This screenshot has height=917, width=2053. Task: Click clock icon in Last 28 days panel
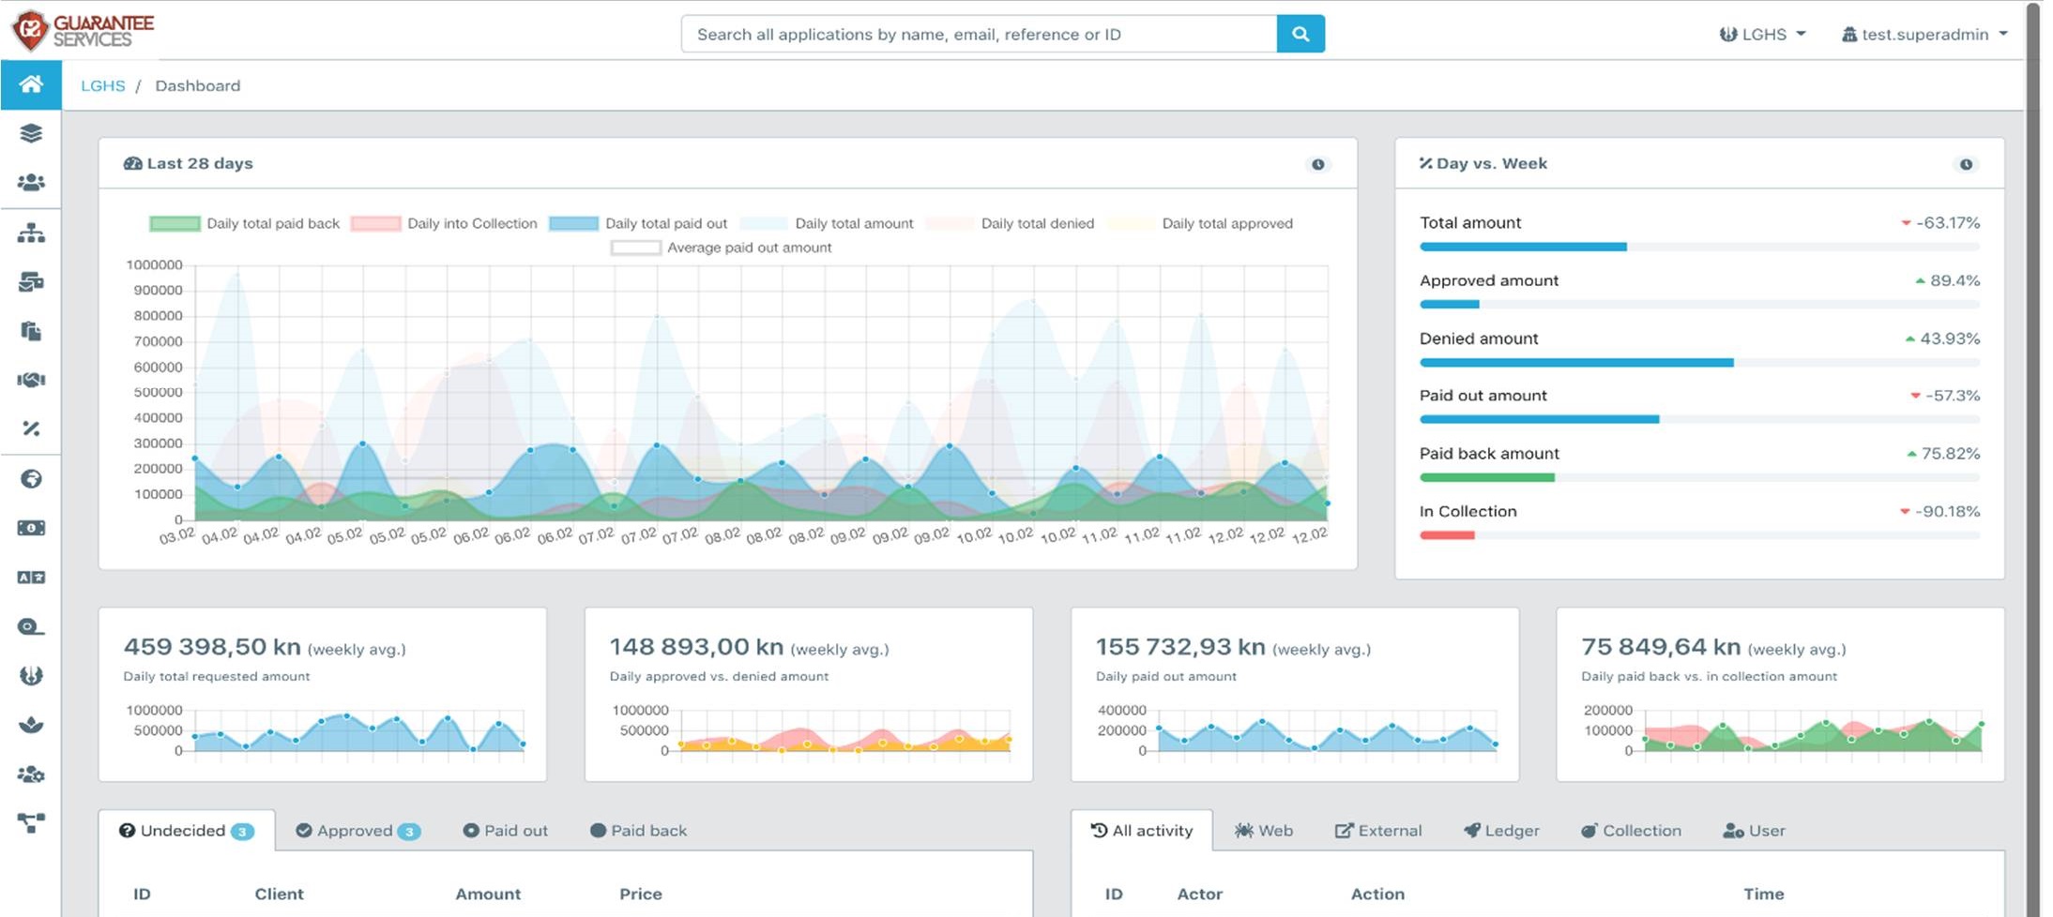click(1318, 164)
